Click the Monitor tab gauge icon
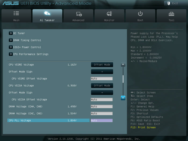Viewport: 188px width, 141px height. coord(109,14)
